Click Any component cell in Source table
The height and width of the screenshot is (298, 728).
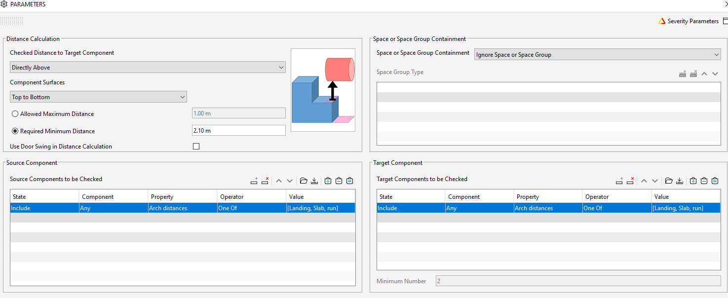114,208
